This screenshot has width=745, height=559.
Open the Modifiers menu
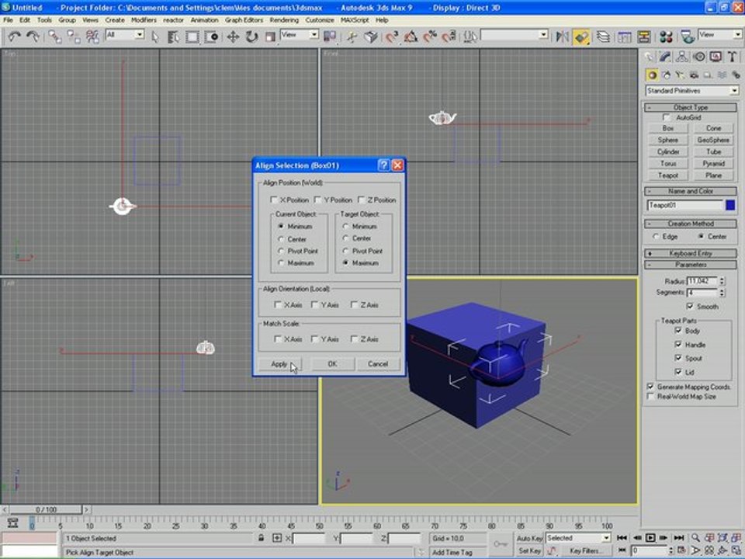143,19
